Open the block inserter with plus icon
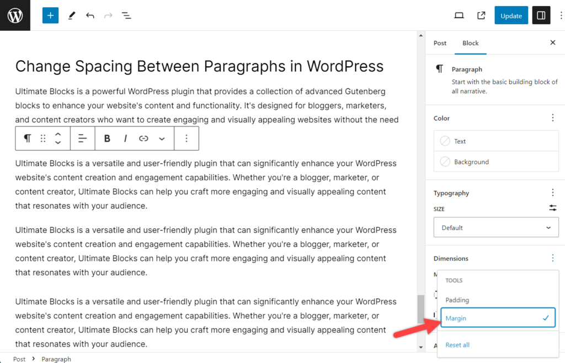565x363 pixels. coord(50,15)
